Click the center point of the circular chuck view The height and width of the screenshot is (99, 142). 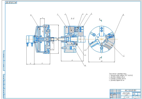pyautogui.click(x=102, y=39)
